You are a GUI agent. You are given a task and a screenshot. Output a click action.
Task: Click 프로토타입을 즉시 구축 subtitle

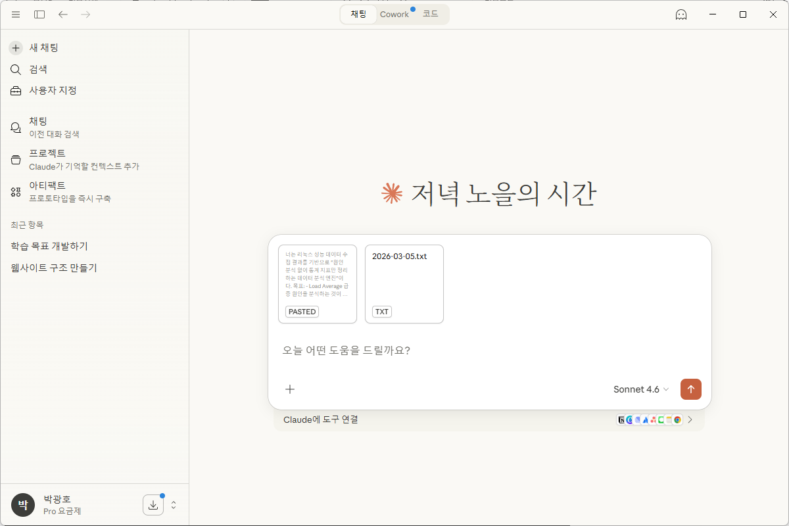click(70, 199)
